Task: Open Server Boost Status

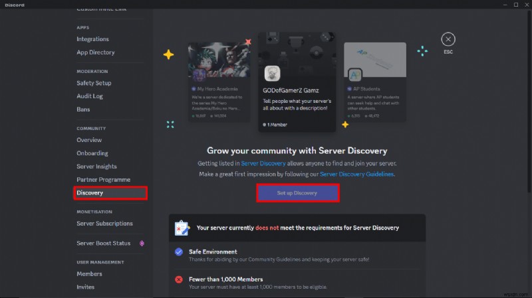Action: click(x=104, y=243)
